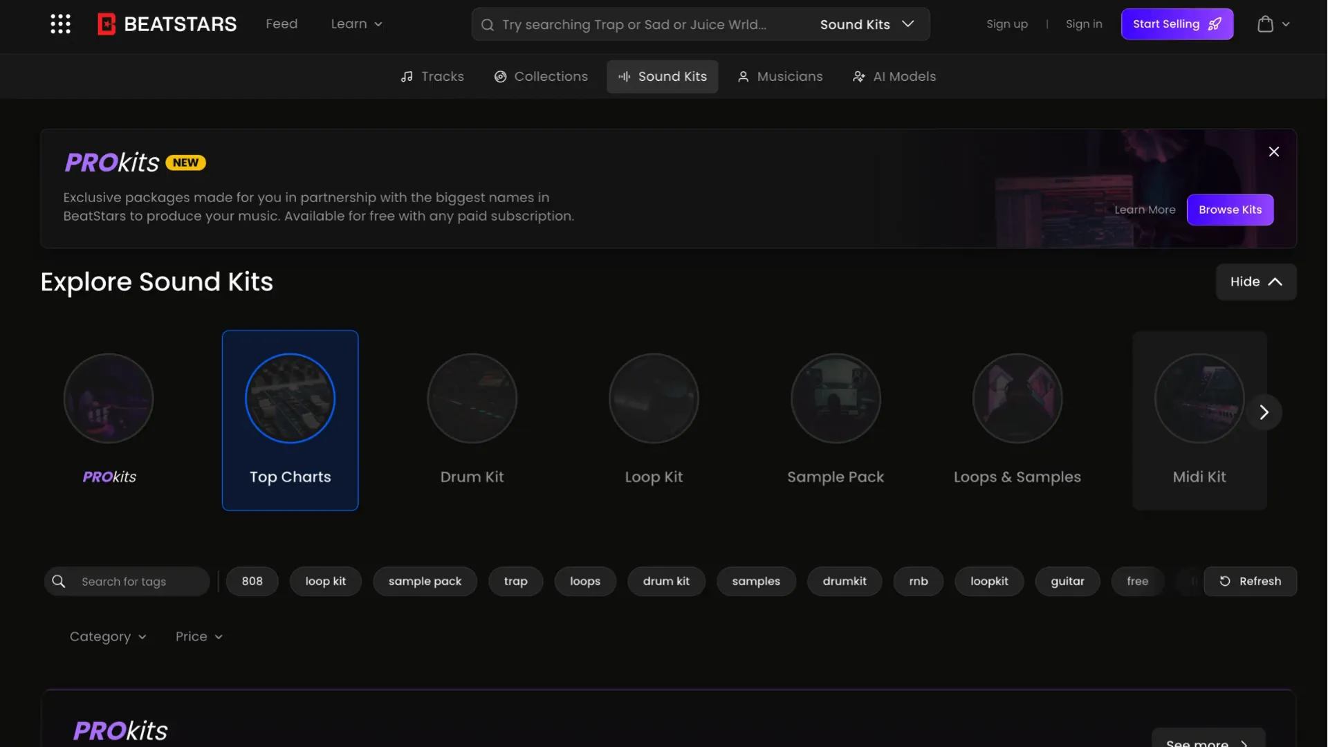
Task: Expand the Learn menu
Action: coord(356,24)
